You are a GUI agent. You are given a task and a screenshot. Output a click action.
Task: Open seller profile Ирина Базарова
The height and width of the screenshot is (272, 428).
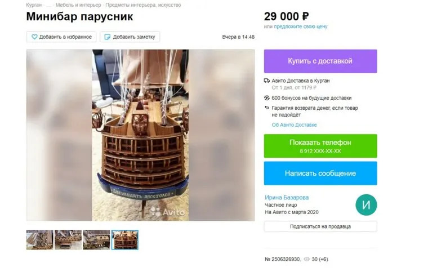pos(287,197)
